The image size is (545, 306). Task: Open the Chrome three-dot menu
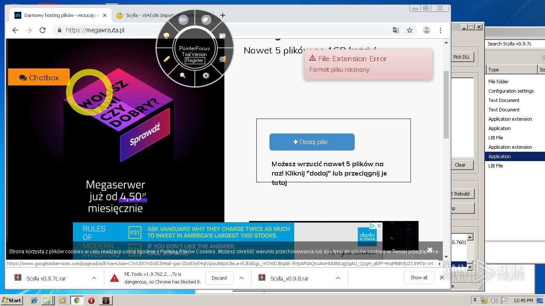point(440,30)
